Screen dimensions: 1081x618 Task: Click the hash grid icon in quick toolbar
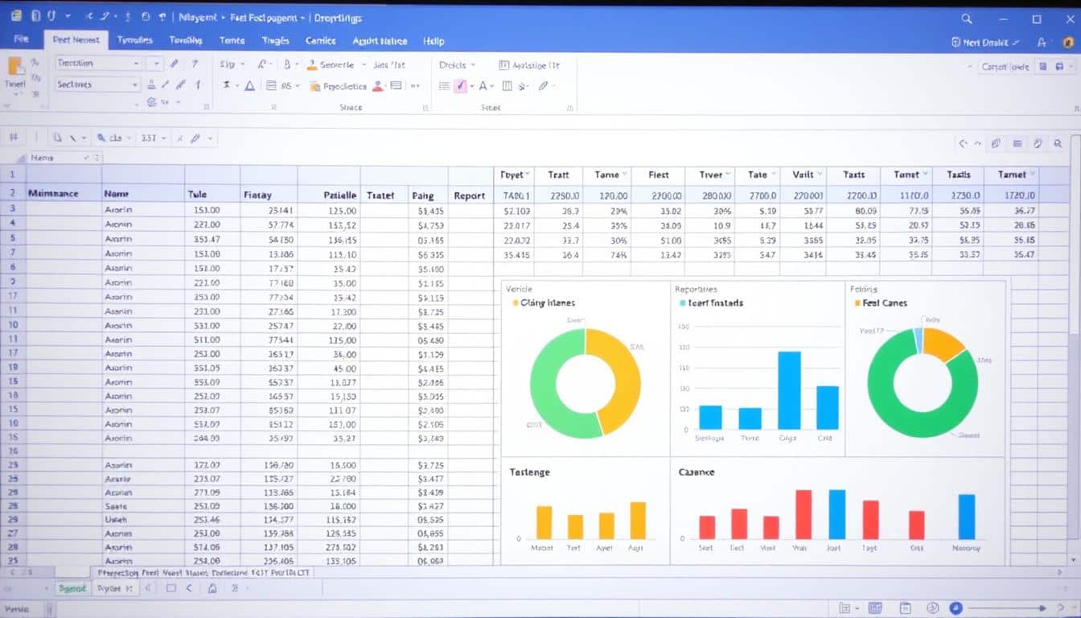[x=14, y=138]
